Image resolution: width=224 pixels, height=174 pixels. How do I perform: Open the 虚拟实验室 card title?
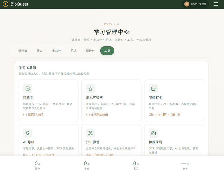[94, 98]
